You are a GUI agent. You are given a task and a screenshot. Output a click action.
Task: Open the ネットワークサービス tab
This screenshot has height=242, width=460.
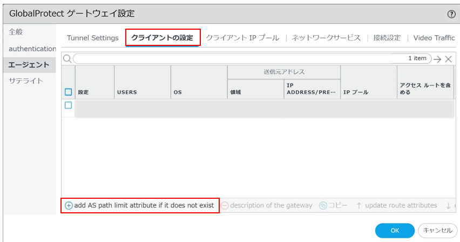(x=326, y=38)
